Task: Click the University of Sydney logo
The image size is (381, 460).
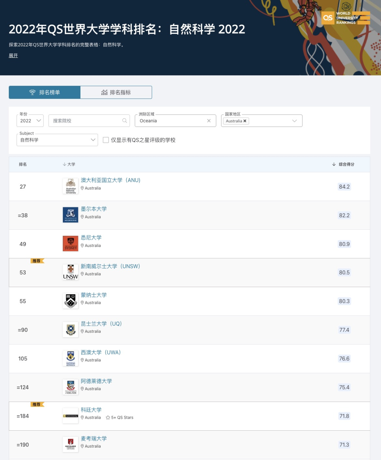Action: (x=71, y=243)
